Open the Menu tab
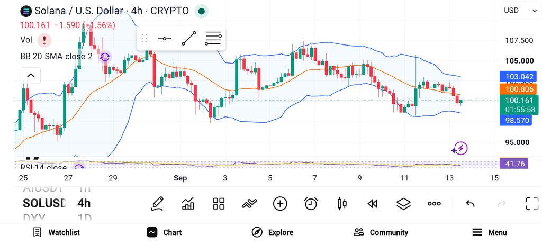This screenshot has height=244, width=542. pos(490,232)
